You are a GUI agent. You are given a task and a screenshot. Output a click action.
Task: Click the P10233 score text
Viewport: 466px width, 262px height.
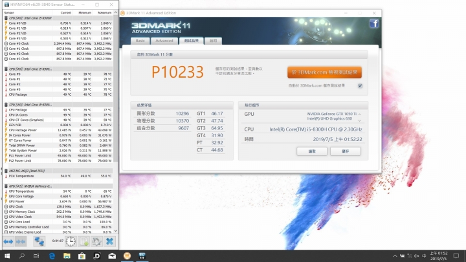click(x=177, y=72)
